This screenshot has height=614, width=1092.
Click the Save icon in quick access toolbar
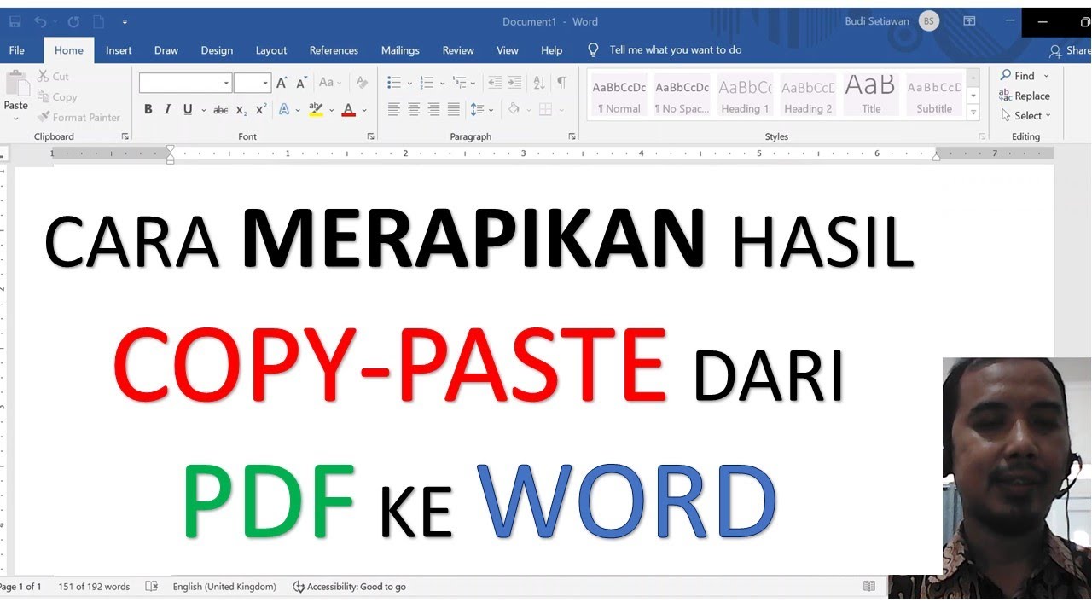tap(15, 21)
